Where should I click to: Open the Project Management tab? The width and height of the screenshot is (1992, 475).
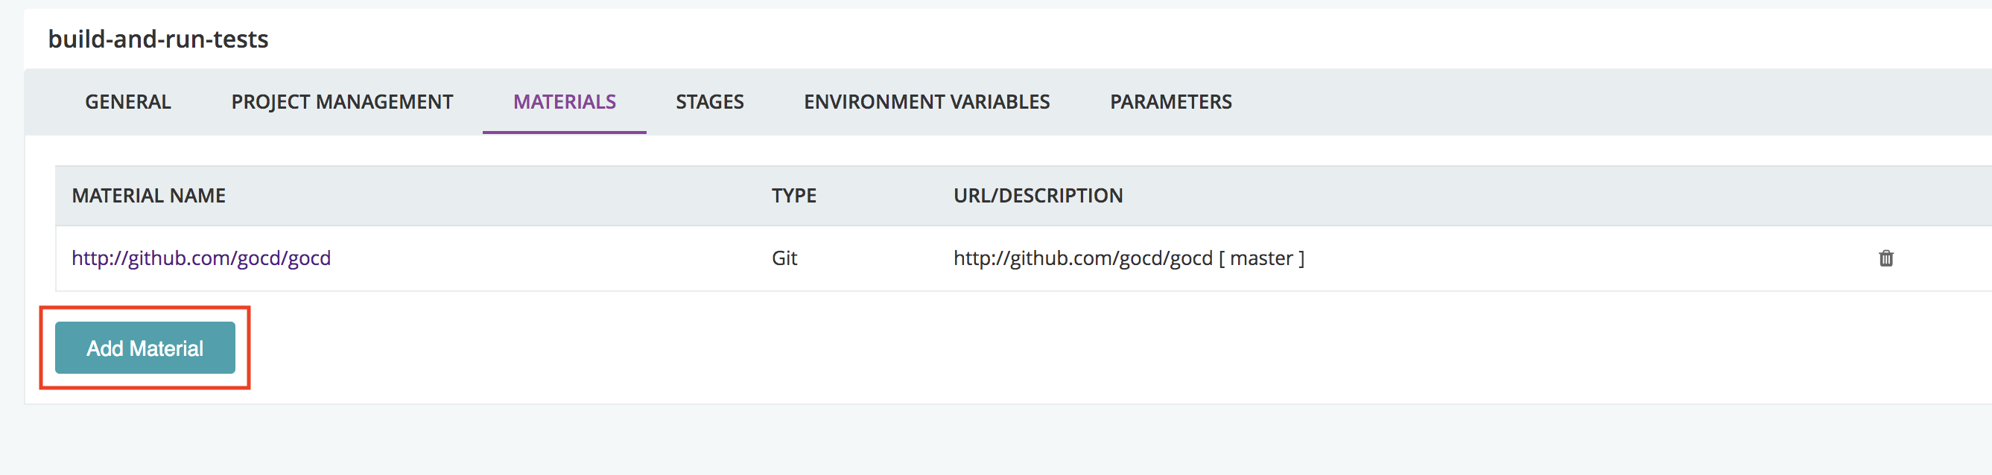pyautogui.click(x=342, y=102)
